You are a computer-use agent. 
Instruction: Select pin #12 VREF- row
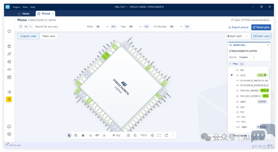(249, 127)
